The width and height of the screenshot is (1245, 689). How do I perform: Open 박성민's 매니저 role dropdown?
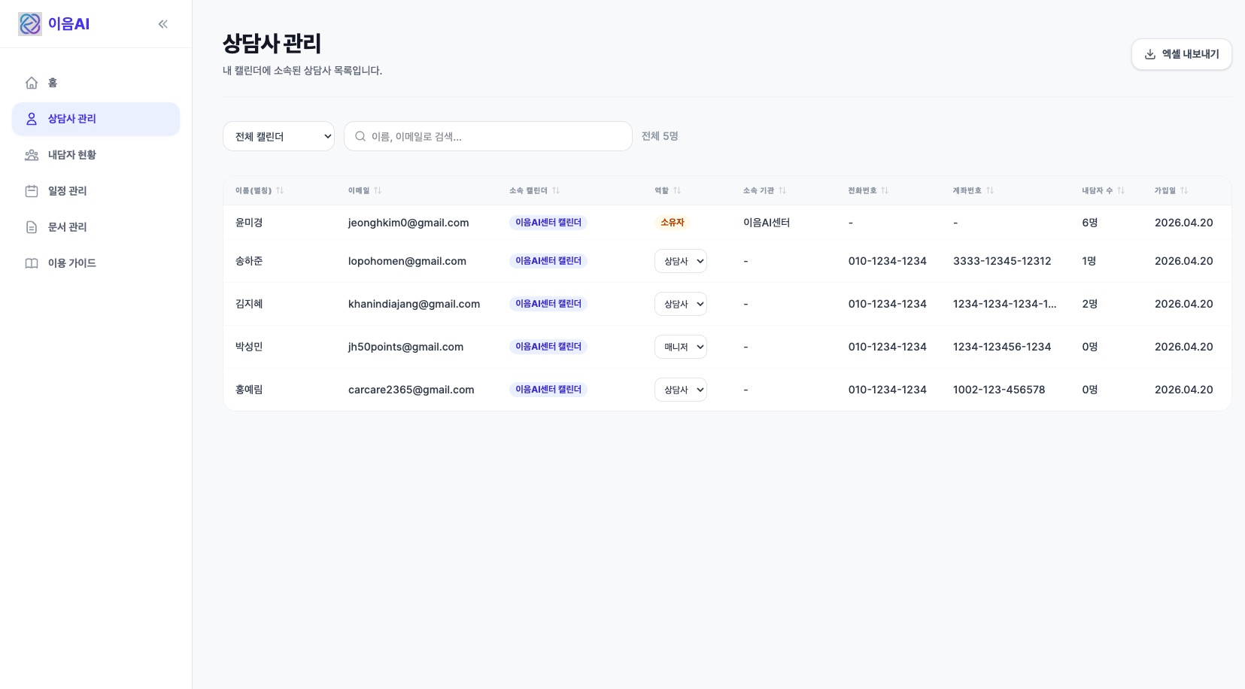680,347
